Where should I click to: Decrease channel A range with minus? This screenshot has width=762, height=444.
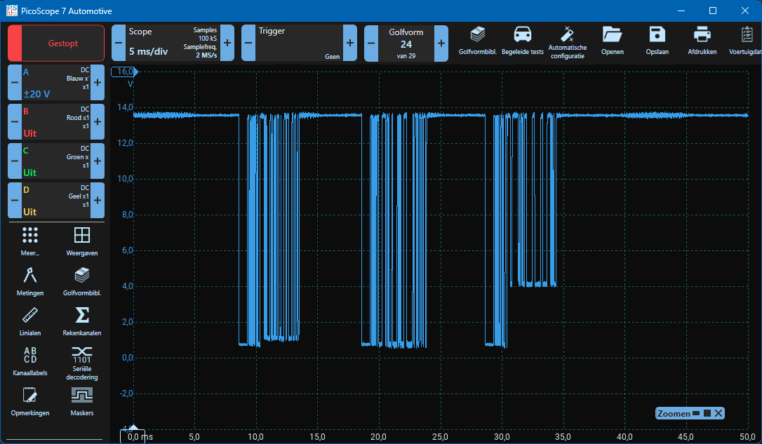(x=15, y=83)
